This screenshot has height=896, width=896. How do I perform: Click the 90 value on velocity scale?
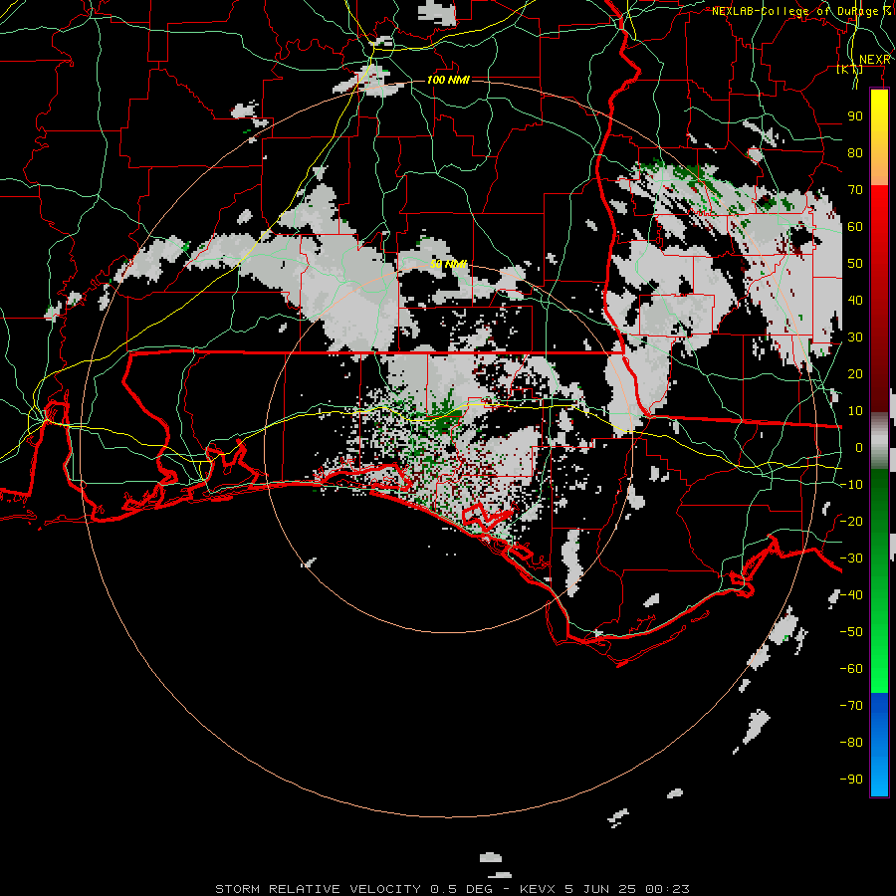[x=855, y=116]
